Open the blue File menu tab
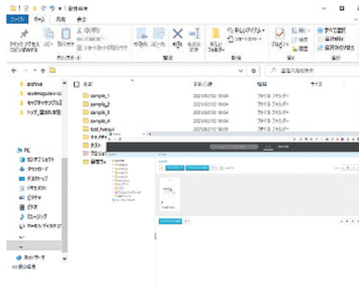This screenshot has width=359, height=287. (x=17, y=19)
